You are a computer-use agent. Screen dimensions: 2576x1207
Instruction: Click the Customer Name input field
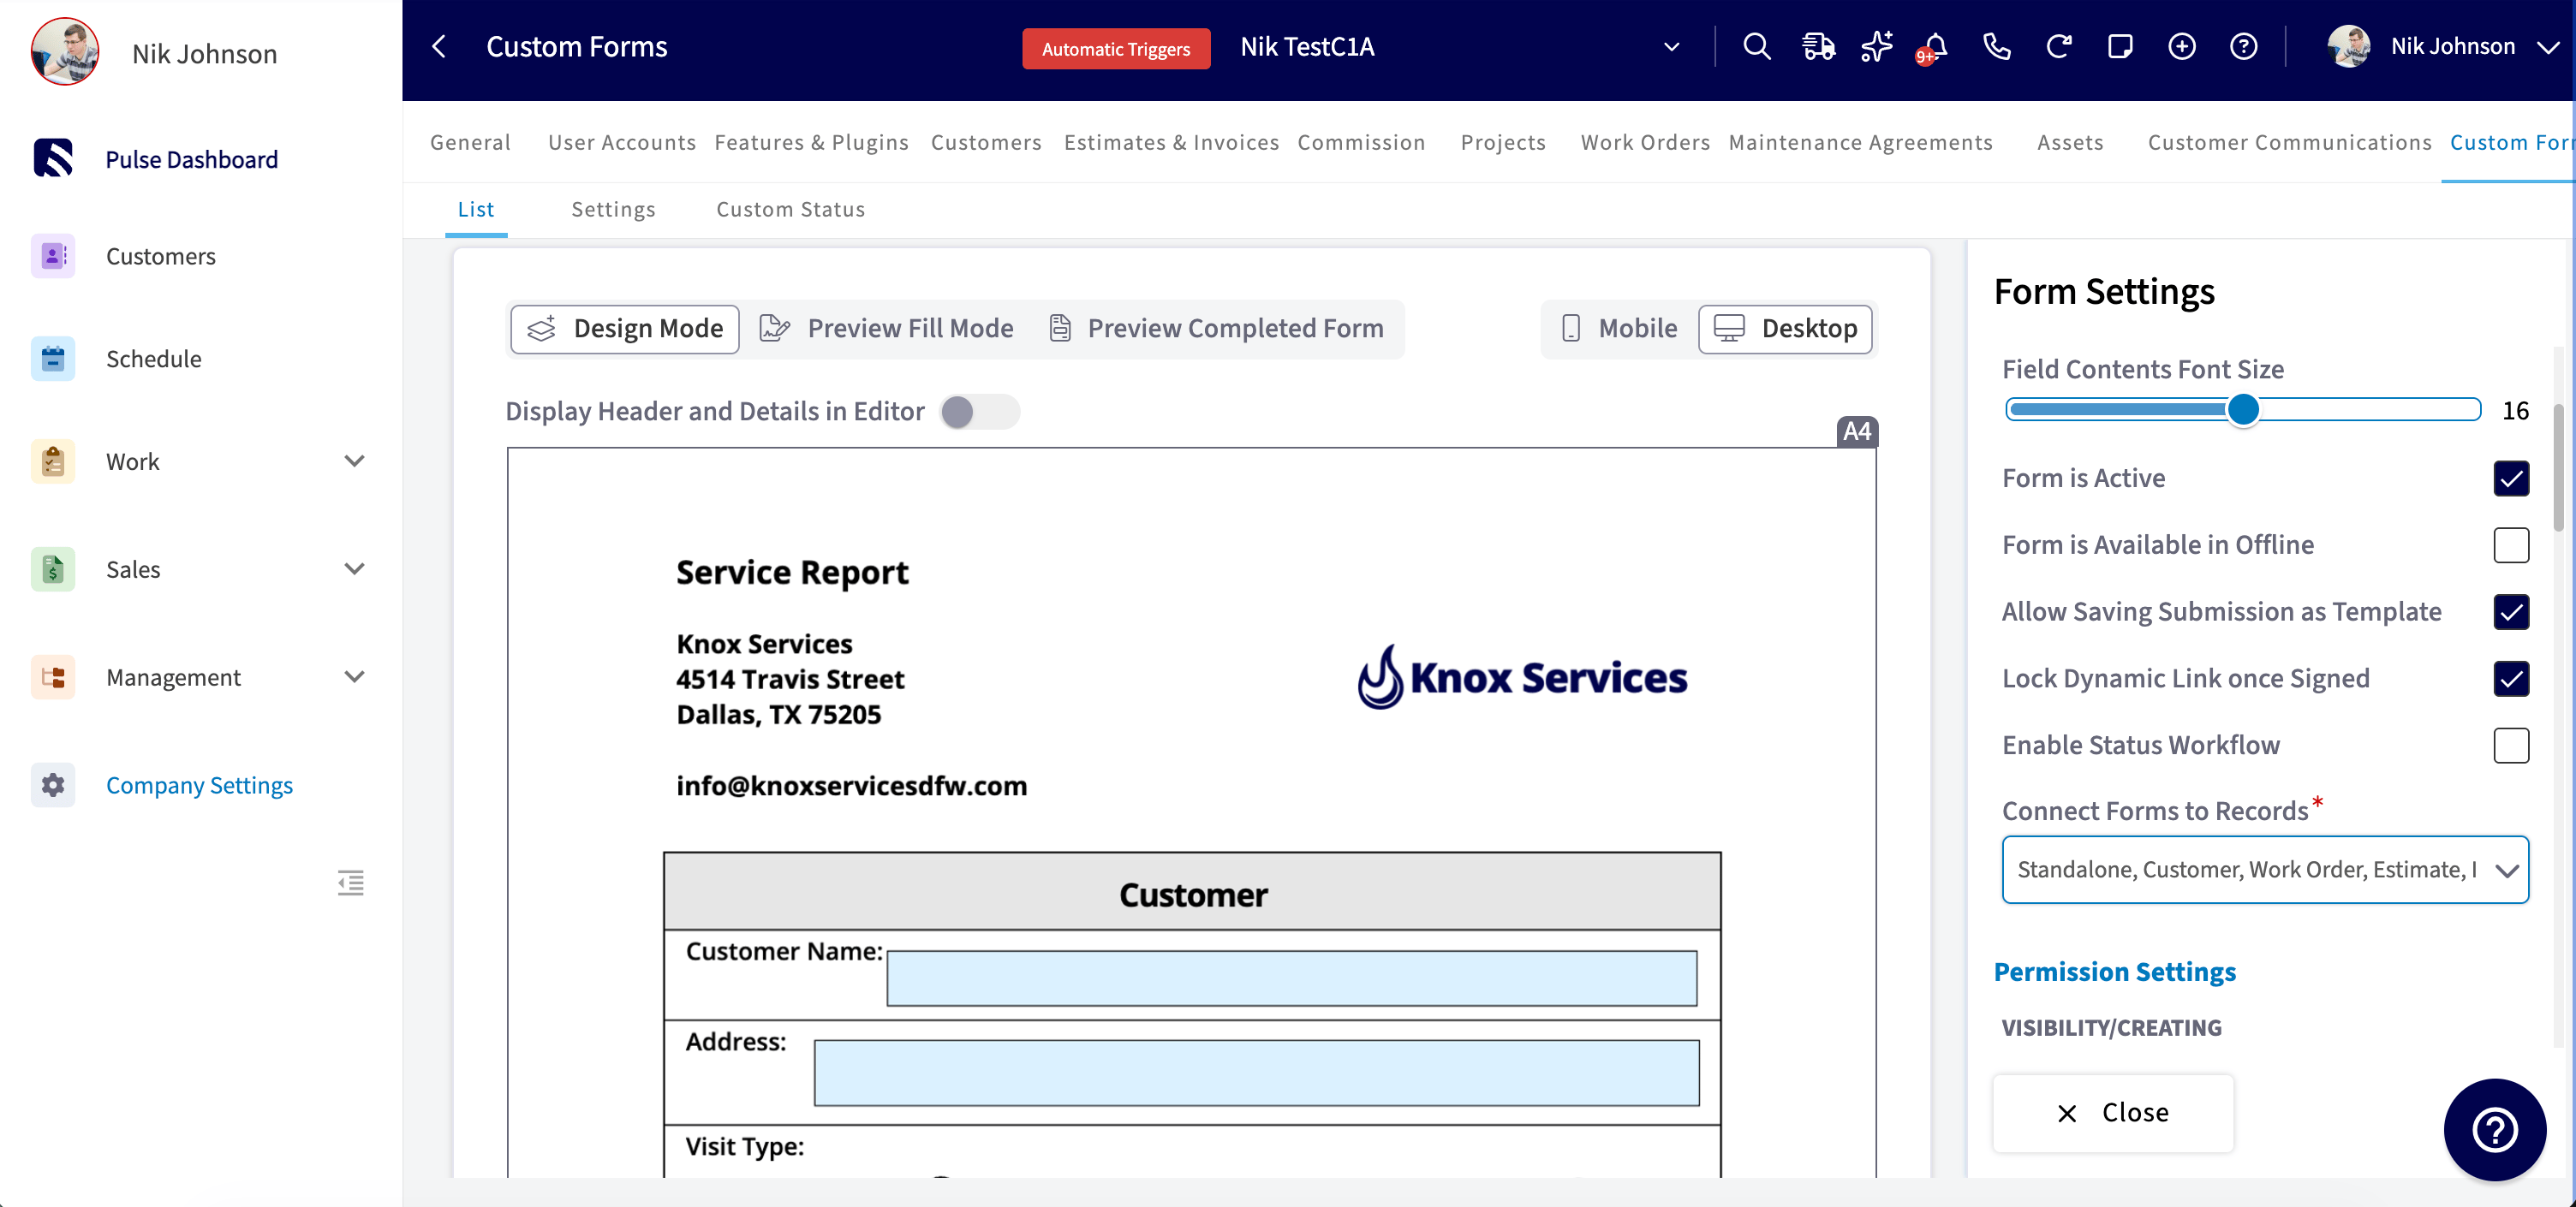(1291, 978)
